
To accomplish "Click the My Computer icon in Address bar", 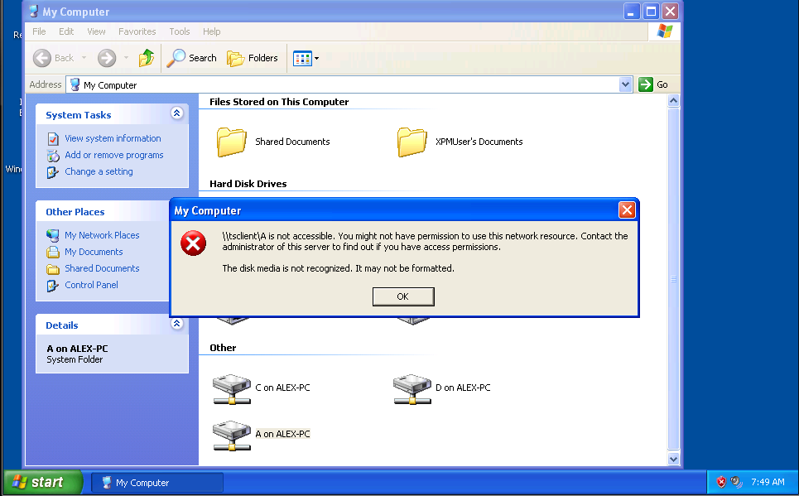I will coord(75,84).
